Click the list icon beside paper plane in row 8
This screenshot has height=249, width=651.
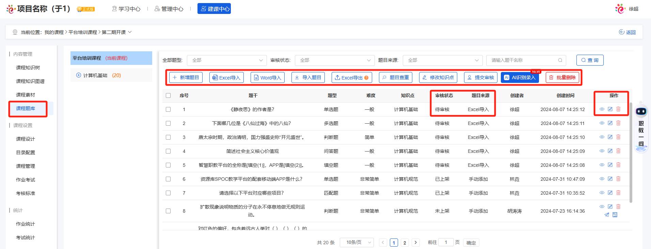coord(615,215)
